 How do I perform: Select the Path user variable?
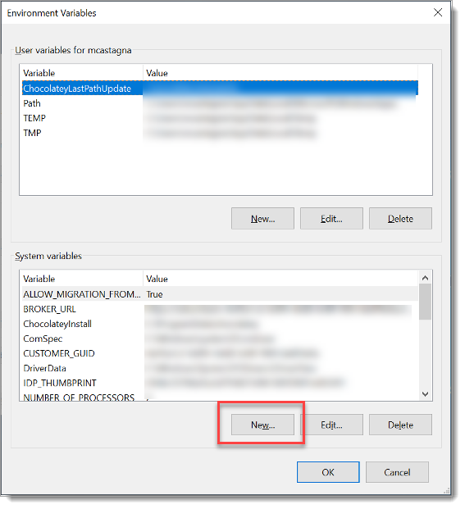coord(220,103)
